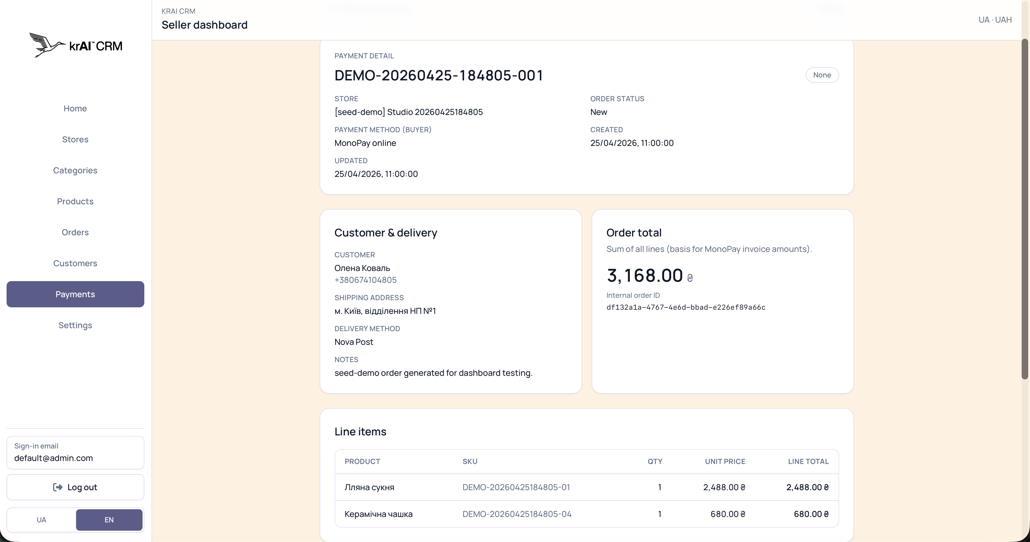Click the krAI CRM bird logo

[x=76, y=45]
